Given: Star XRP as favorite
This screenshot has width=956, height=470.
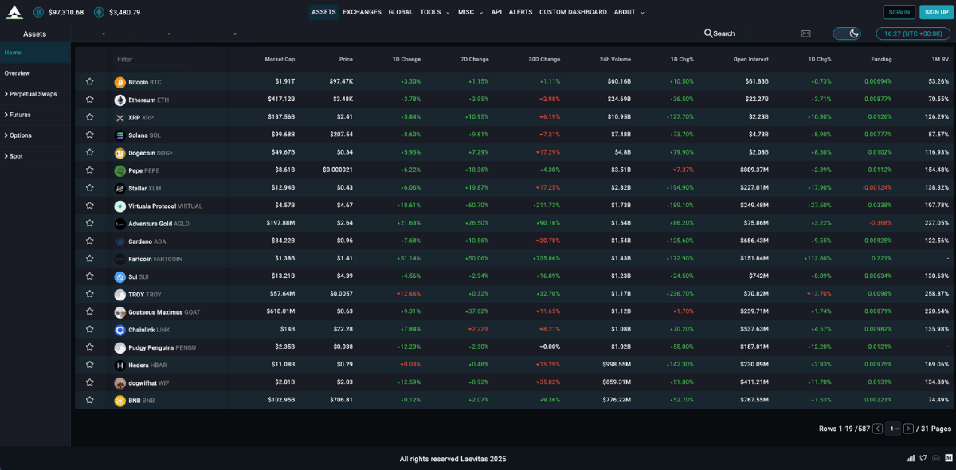Looking at the screenshot, I should (x=90, y=118).
